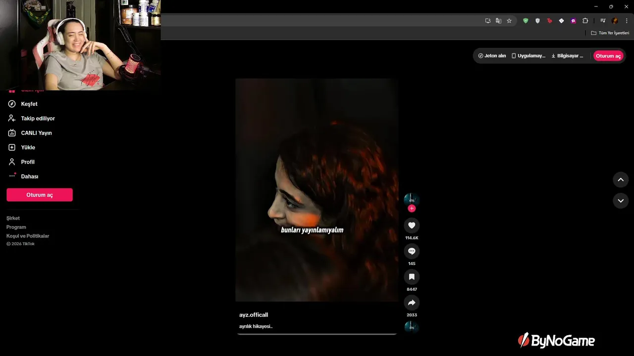Open the Chrome profile avatar
The height and width of the screenshot is (356, 634).
click(x=615, y=21)
